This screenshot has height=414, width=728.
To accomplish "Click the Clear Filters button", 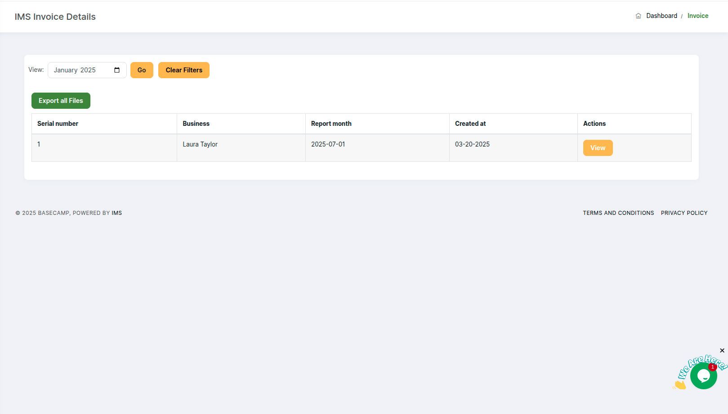I will coord(183,70).
